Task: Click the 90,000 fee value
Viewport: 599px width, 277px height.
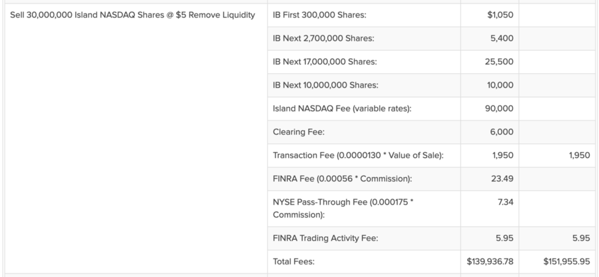Action: [x=500, y=108]
